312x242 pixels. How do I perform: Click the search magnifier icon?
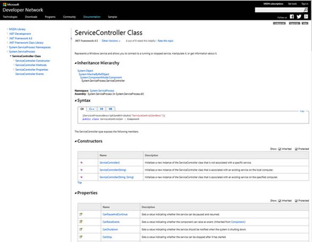[305, 10]
